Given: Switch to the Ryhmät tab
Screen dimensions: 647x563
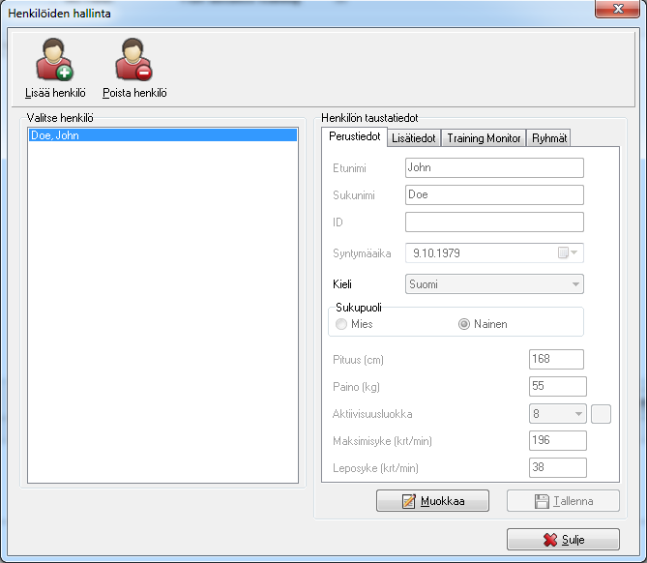Looking at the screenshot, I should tap(548, 138).
